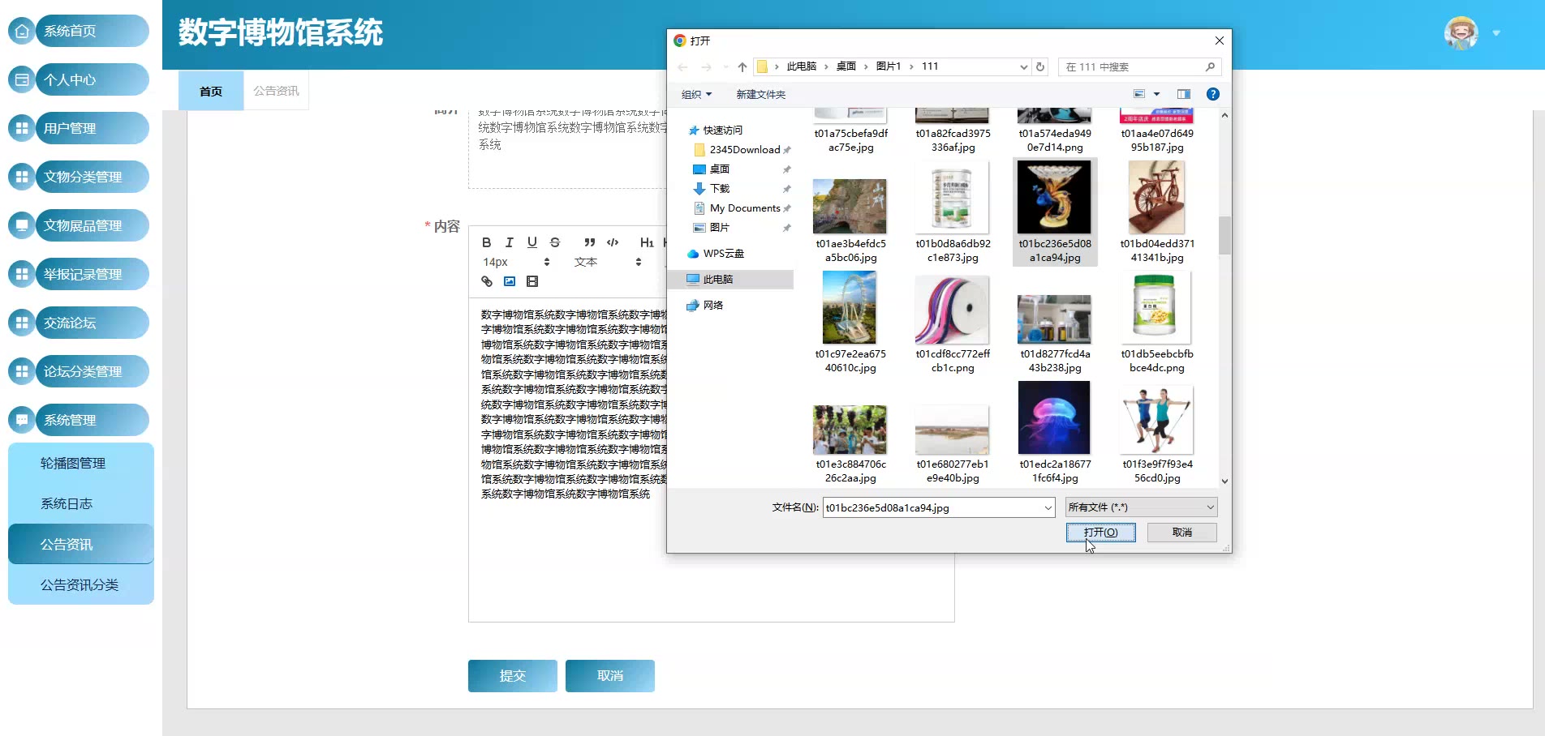Show the preview pane in file dialog

coord(1184,94)
